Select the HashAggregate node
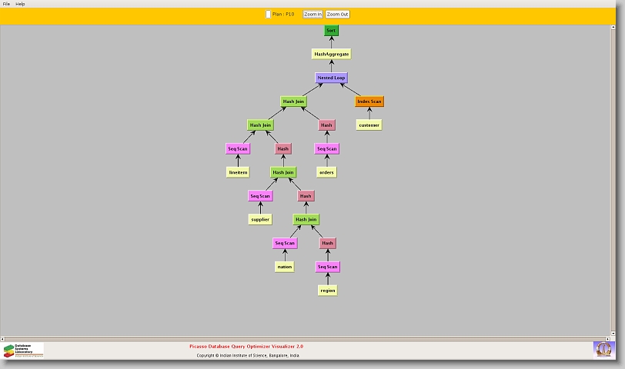 [x=332, y=55]
